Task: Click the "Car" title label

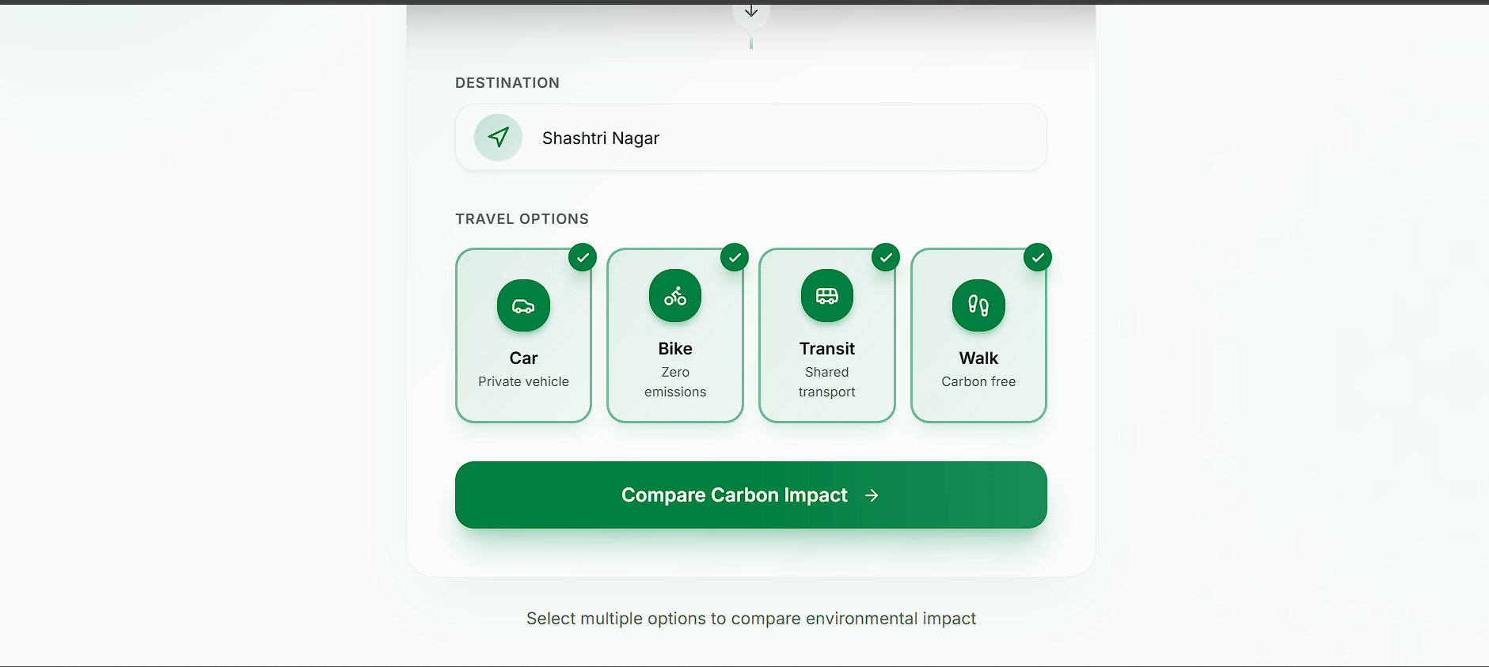Action: click(523, 358)
